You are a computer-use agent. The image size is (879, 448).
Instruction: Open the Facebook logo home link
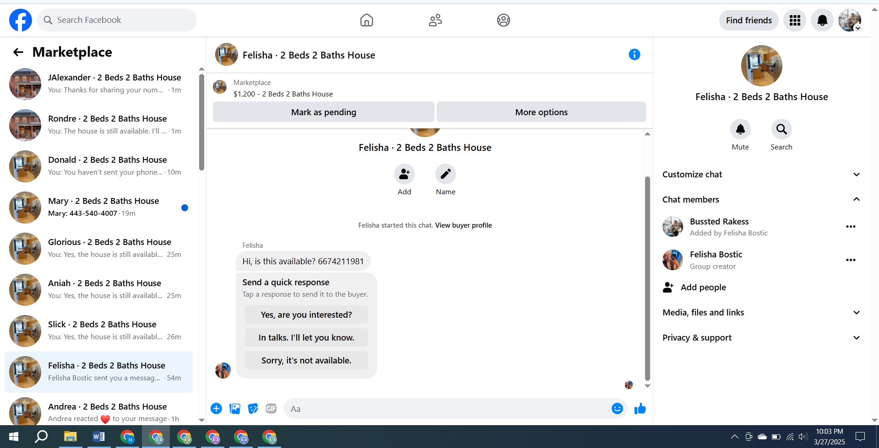coord(21,20)
